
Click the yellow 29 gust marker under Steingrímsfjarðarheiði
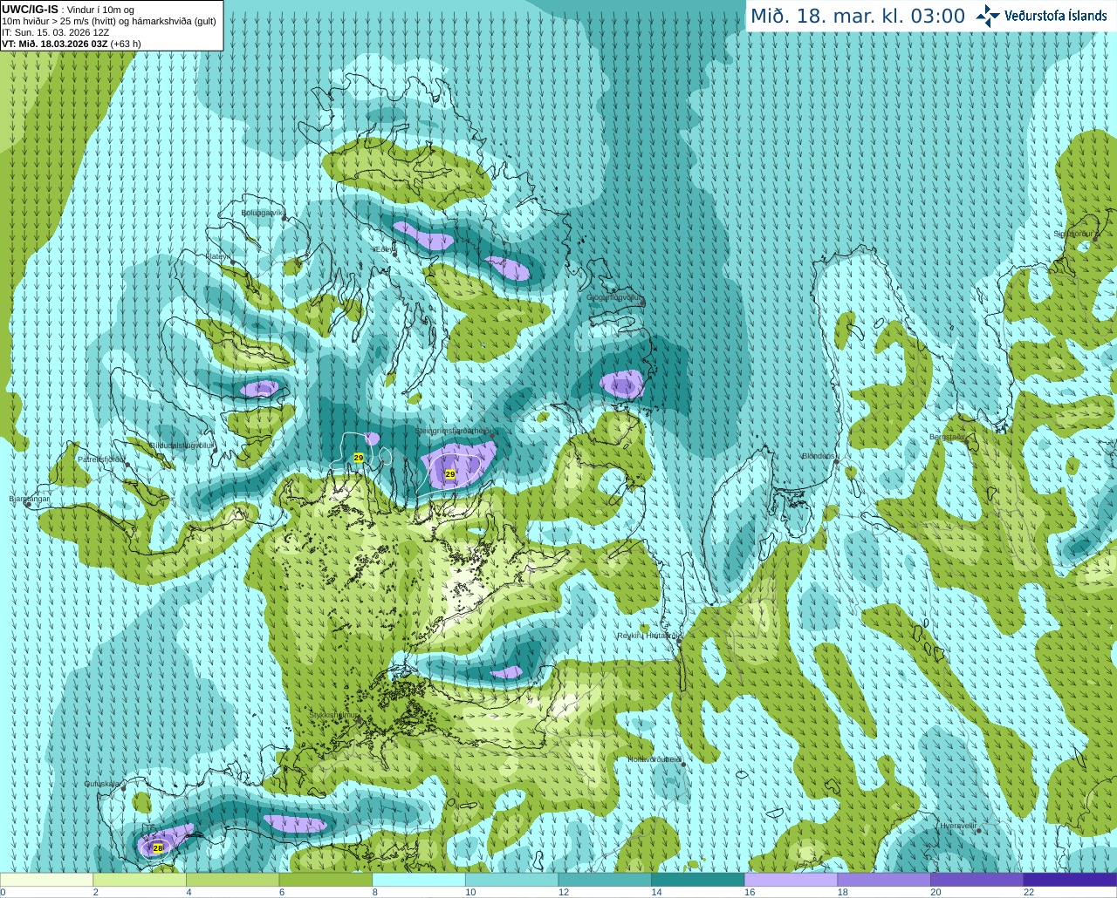click(450, 474)
